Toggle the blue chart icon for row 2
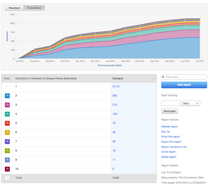This screenshot has width=212, height=185. pos(7,96)
